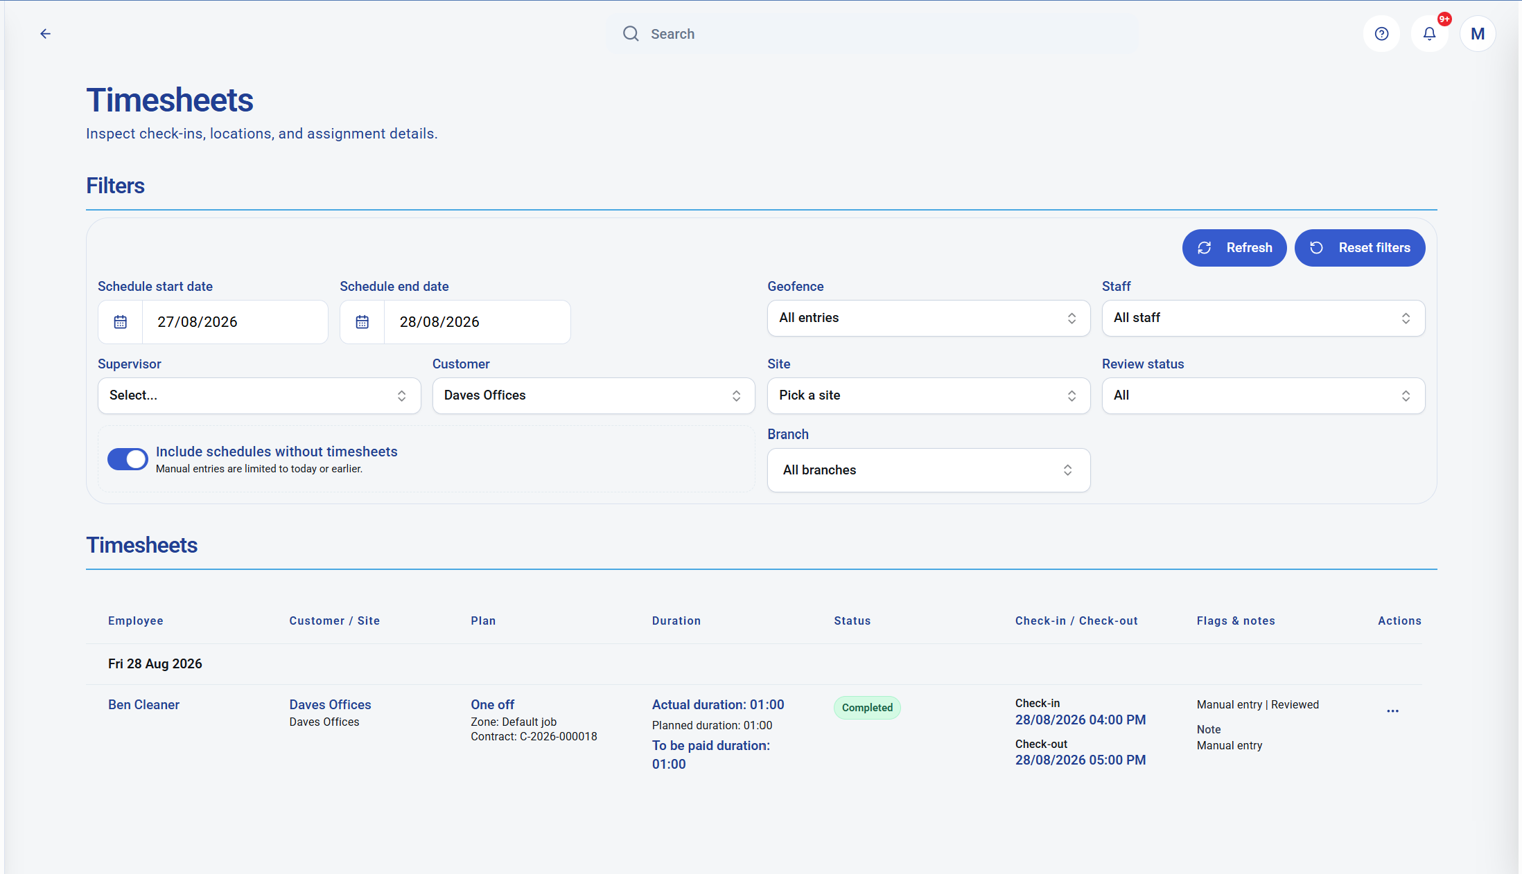
Task: Open the Daves Offices customer link in table
Action: pyautogui.click(x=330, y=704)
